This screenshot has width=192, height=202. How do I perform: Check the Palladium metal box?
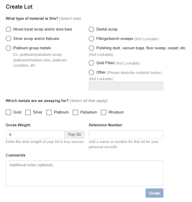pyautogui.click(x=75, y=112)
